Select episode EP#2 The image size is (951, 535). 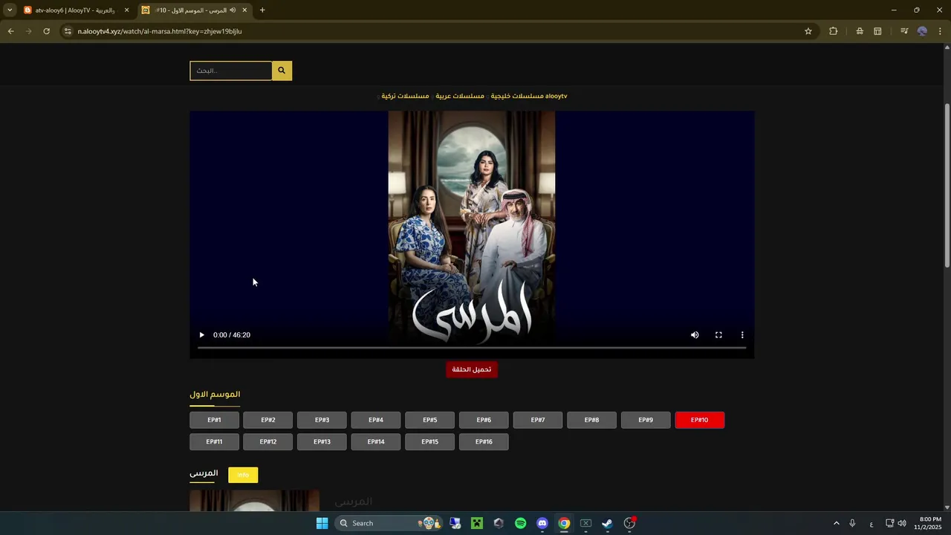click(268, 420)
